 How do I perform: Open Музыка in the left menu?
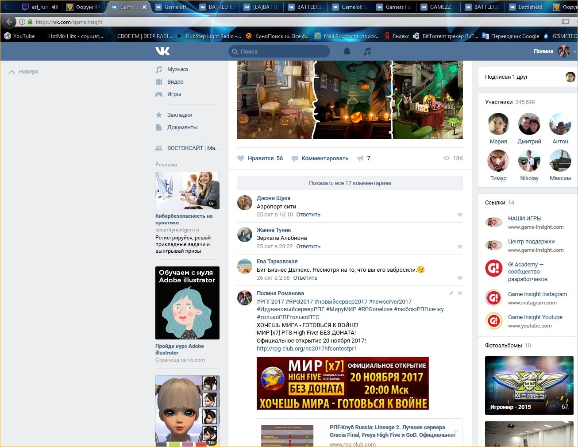[177, 69]
